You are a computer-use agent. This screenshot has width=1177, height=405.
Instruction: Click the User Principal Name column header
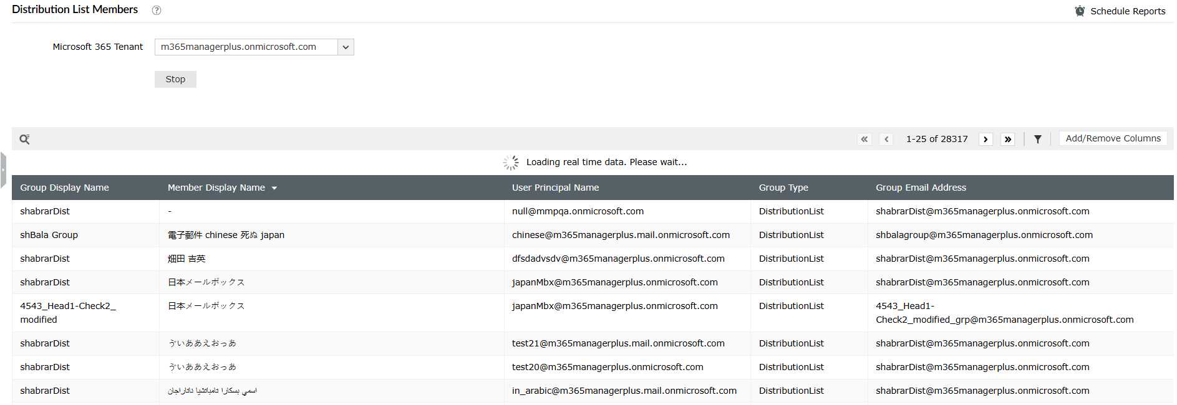(x=555, y=188)
